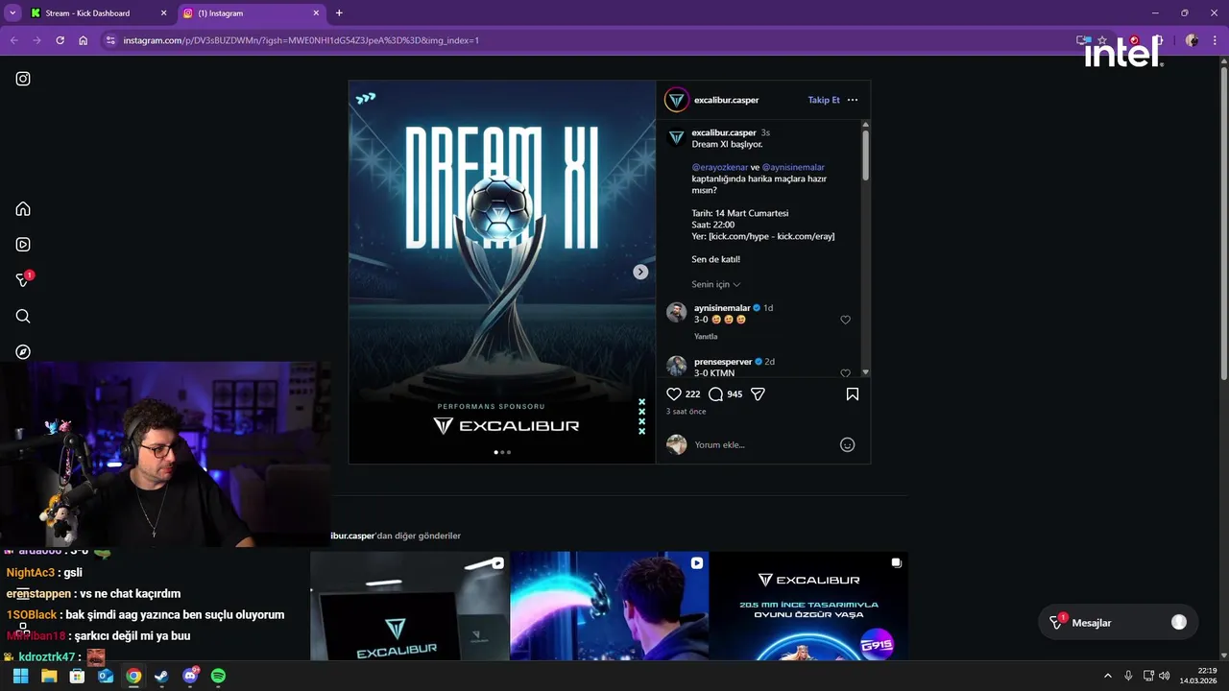Click the comment scroll-up arrow
This screenshot has height=691, width=1229.
[865, 125]
